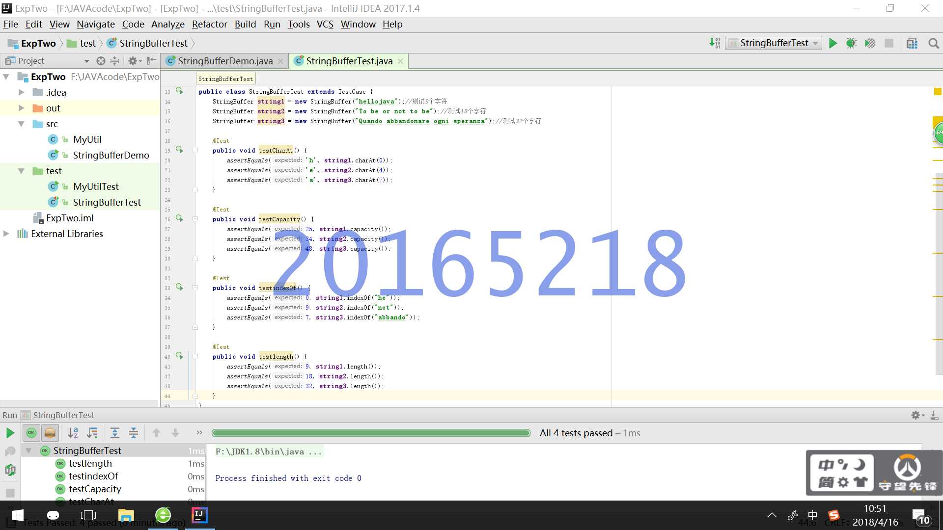
Task: Debug StringBufferTest with bug icon
Action: [x=851, y=43]
